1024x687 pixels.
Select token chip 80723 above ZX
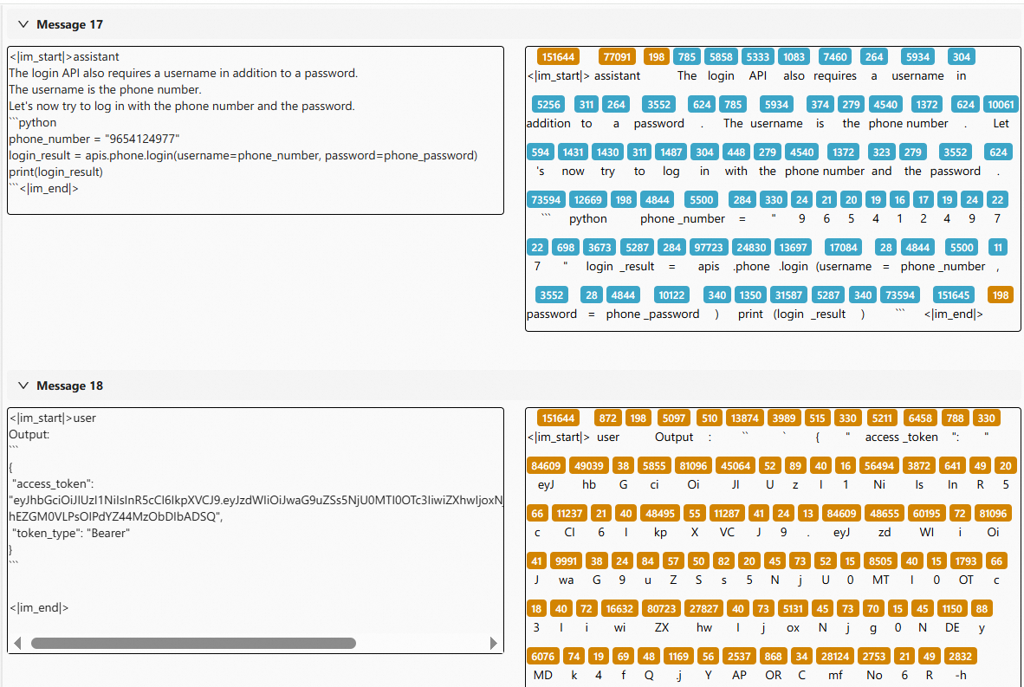point(661,609)
